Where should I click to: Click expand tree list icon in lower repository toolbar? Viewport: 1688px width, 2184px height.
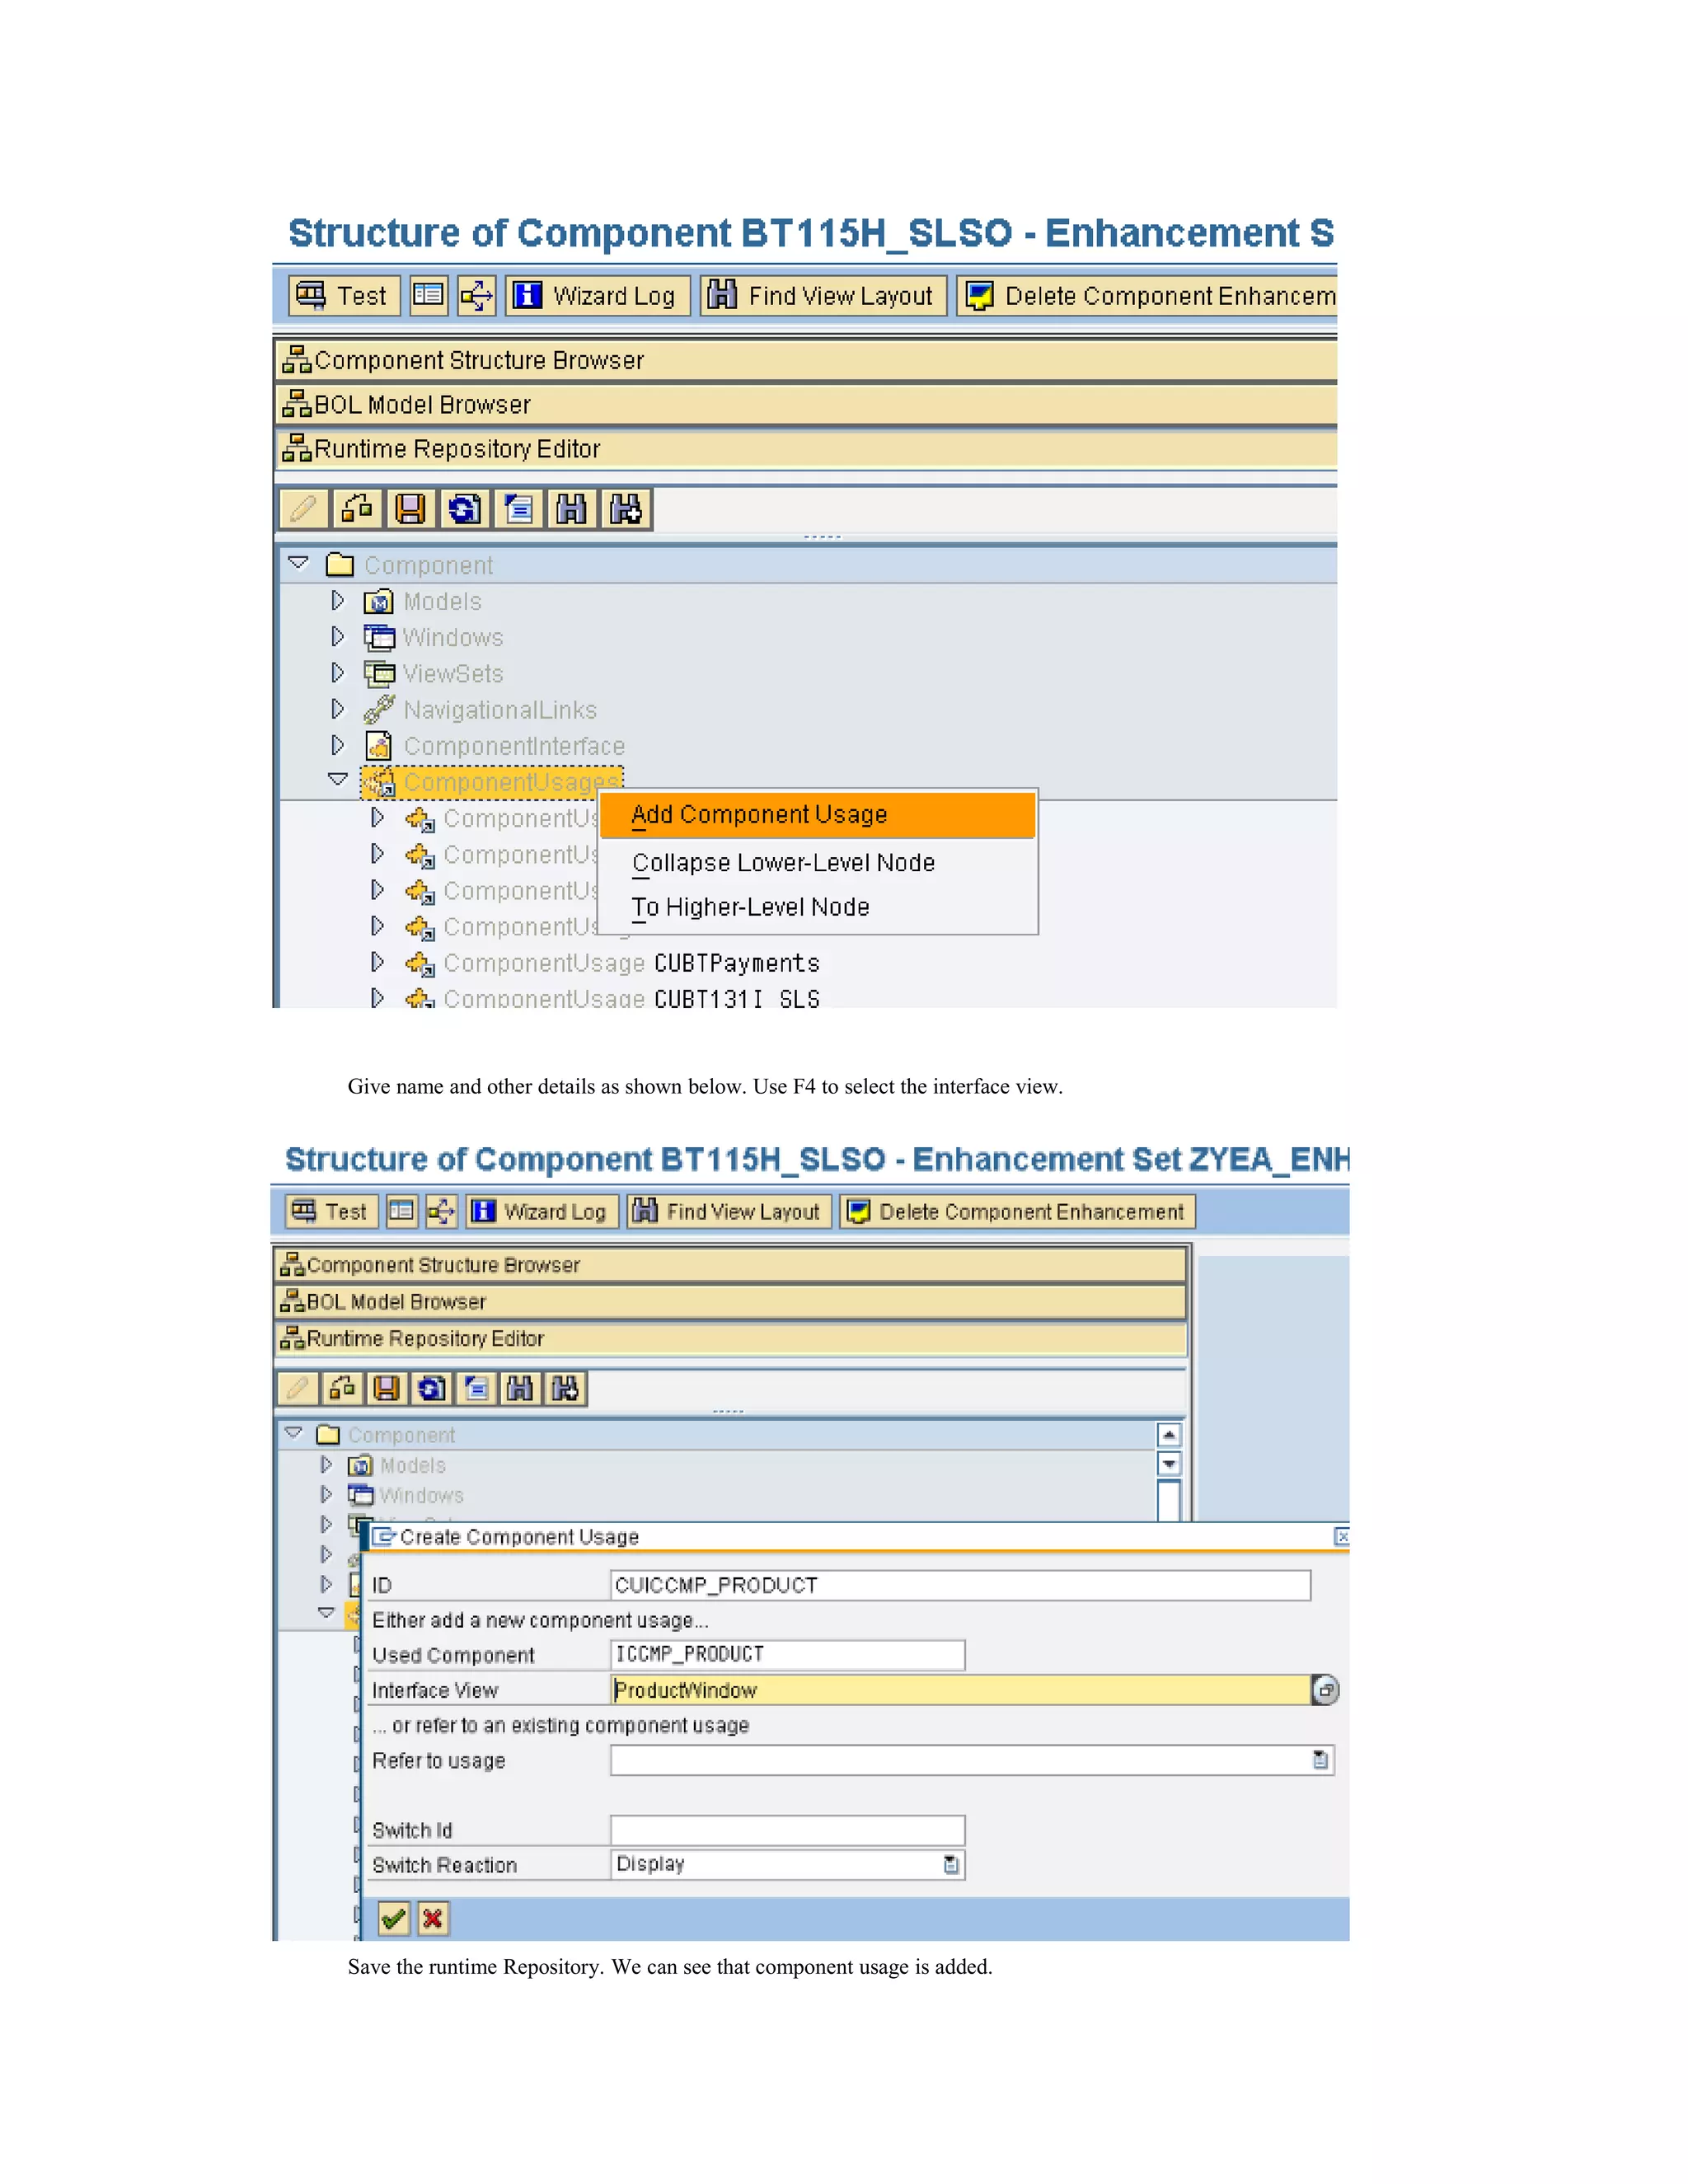tap(476, 1388)
